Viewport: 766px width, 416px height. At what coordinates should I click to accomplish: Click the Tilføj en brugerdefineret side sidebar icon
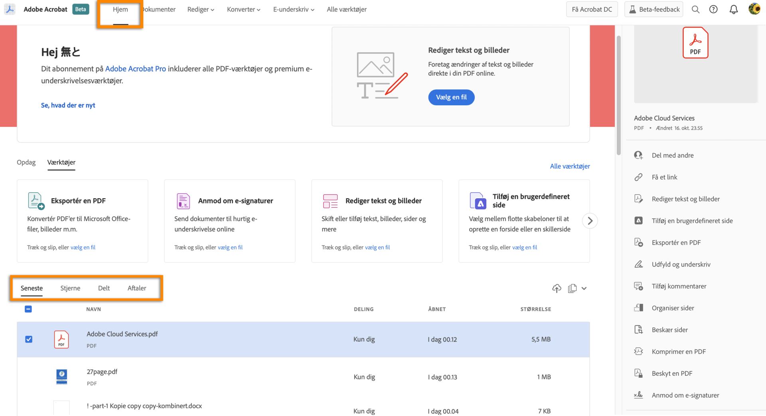[x=638, y=221]
